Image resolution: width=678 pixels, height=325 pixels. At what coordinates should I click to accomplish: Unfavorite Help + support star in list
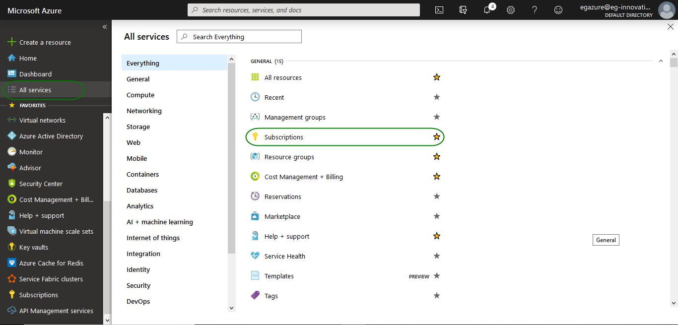point(437,236)
